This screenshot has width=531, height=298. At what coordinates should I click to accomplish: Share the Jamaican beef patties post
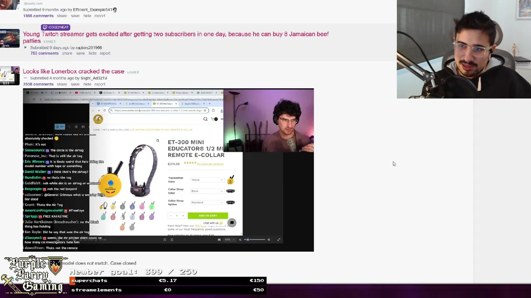[67, 53]
